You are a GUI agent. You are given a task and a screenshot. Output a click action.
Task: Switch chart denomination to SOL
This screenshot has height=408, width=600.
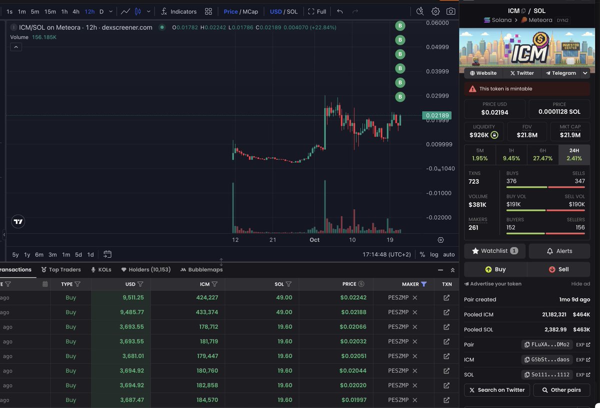tap(292, 11)
